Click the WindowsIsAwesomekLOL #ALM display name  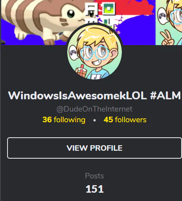pyautogui.click(x=95, y=95)
